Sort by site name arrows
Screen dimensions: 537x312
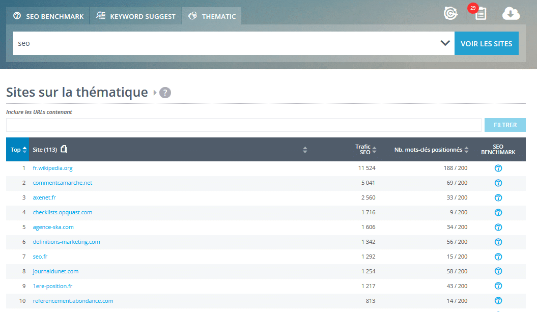(x=305, y=150)
